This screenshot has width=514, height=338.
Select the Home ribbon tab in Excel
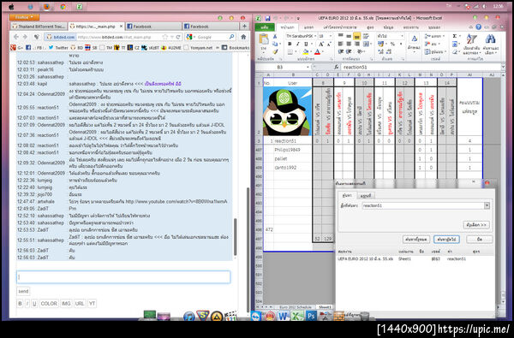click(x=287, y=27)
